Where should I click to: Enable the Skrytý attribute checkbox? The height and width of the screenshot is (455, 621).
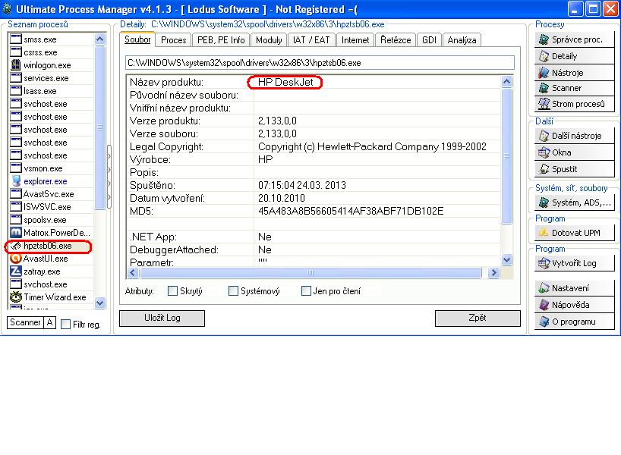[172, 290]
